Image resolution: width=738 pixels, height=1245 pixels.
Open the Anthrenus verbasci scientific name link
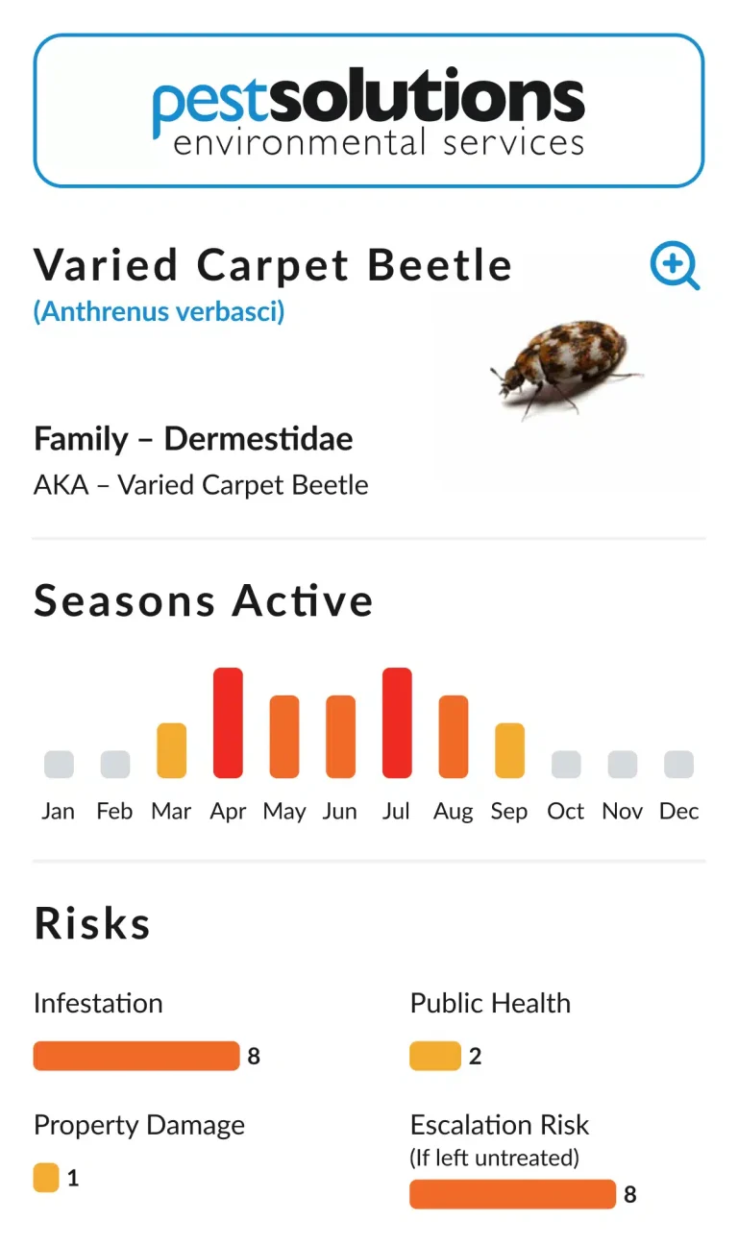coord(160,312)
